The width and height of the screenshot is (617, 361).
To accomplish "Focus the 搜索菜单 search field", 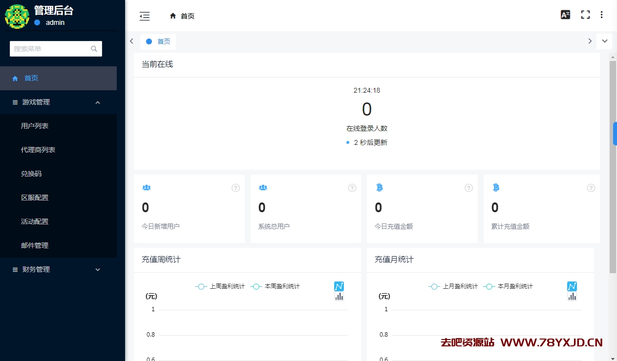I will click(x=56, y=49).
